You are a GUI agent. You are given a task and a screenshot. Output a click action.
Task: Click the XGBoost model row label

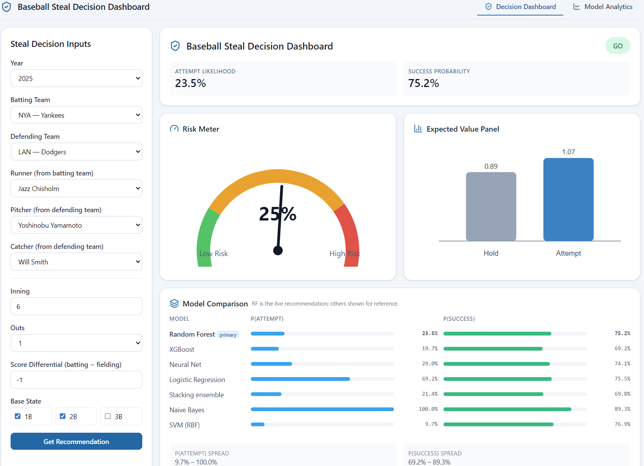[x=182, y=349]
